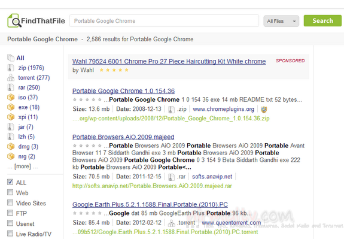Open Portable Google Chrome 1.0.154.36 result
Screen dimensions: 344x239
pyautogui.click(x=123, y=90)
